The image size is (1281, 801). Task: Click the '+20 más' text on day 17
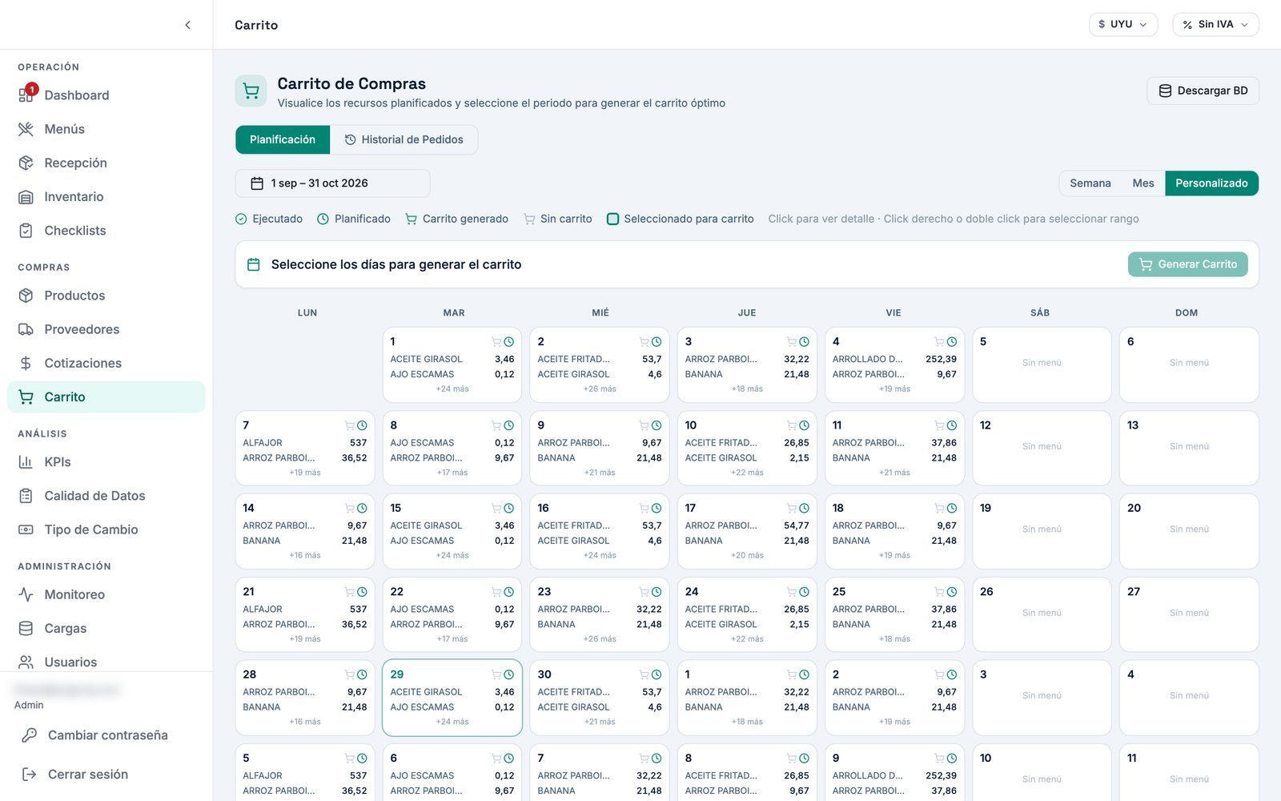tap(747, 556)
